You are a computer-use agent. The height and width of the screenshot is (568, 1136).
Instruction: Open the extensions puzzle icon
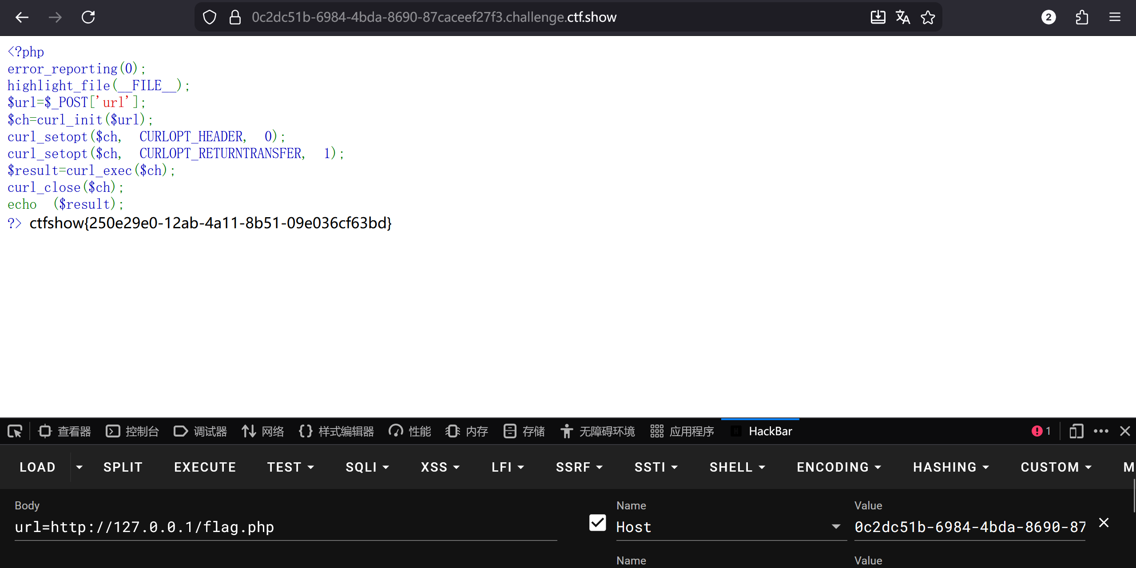(x=1082, y=17)
